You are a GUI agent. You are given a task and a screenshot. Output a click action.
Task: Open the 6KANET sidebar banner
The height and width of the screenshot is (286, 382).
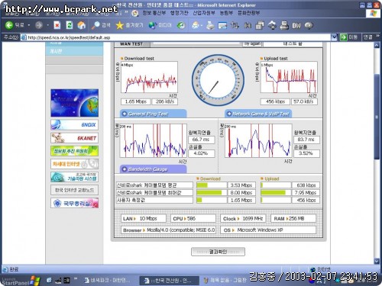tap(74, 138)
